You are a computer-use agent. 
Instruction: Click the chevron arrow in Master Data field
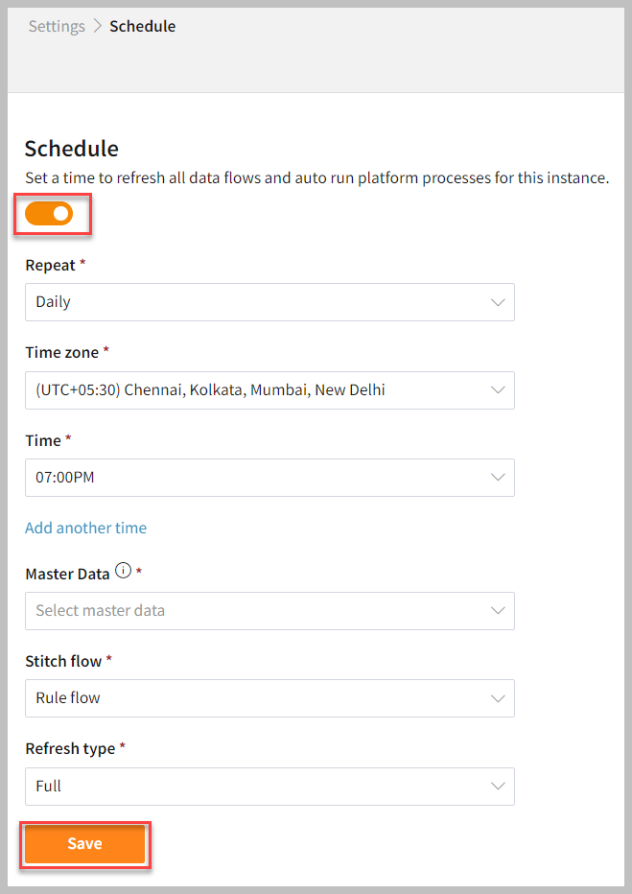pyautogui.click(x=498, y=611)
